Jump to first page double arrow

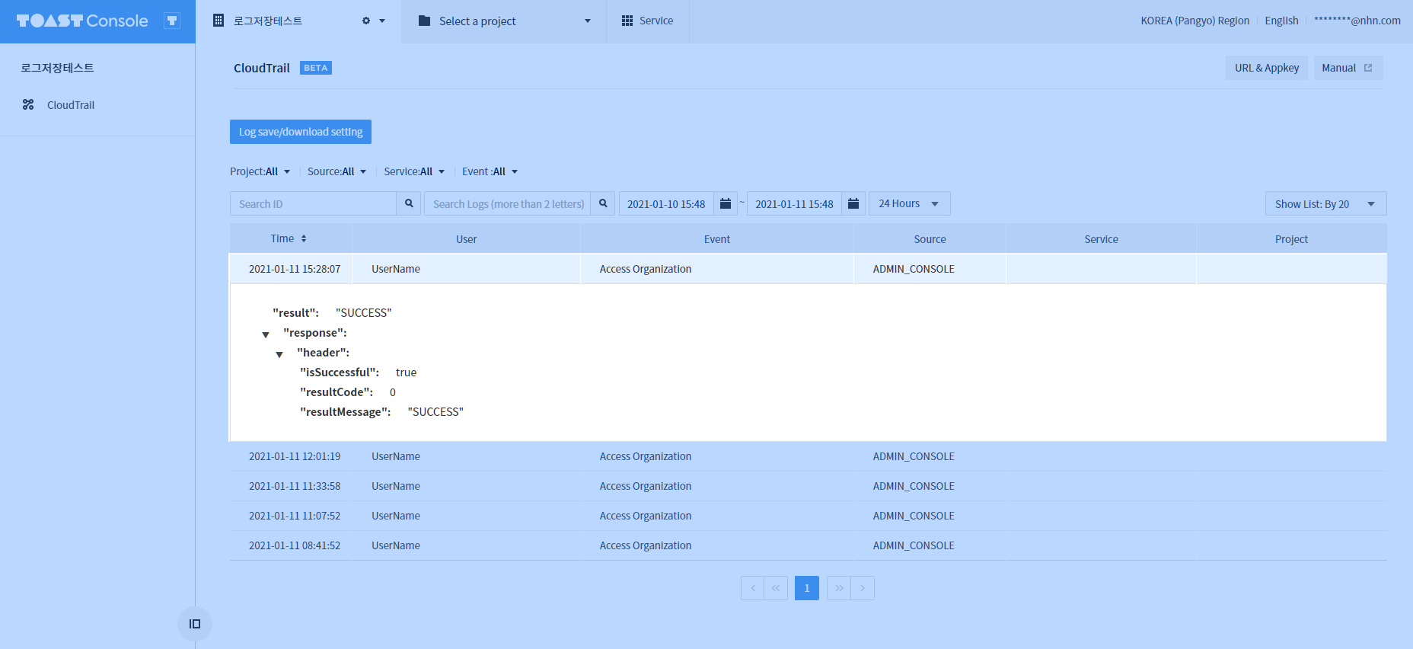(776, 588)
